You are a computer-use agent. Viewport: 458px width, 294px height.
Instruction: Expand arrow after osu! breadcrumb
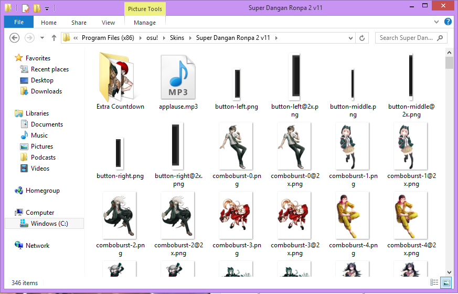click(164, 38)
